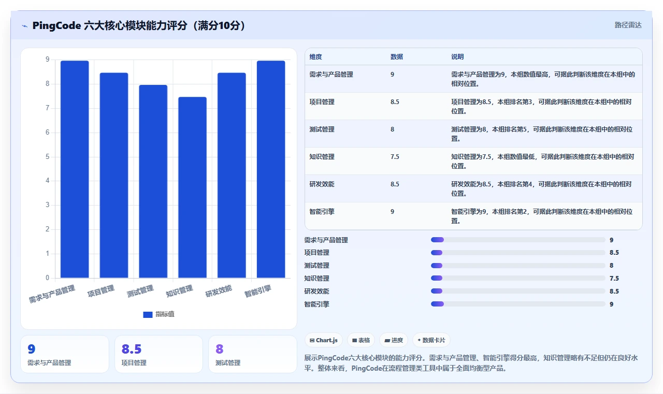Select the 表格 tag chip
Viewport: 663px width, 394px height.
[x=361, y=340]
